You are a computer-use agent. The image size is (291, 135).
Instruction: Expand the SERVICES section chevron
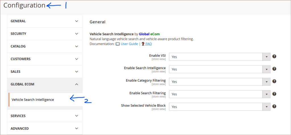click(77, 116)
